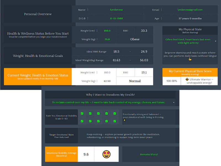Image resolution: width=221 pixels, height=166 pixels.
Task: Uncheck the last checkbox in the bottom row
Action: tap(114, 121)
